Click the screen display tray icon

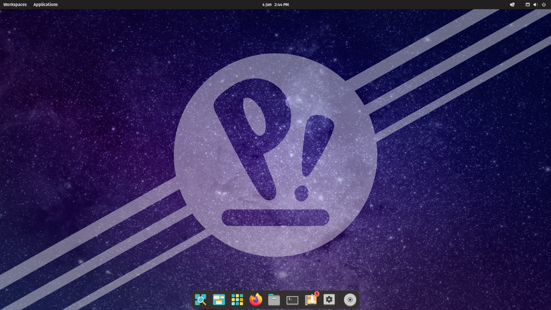pos(512,5)
